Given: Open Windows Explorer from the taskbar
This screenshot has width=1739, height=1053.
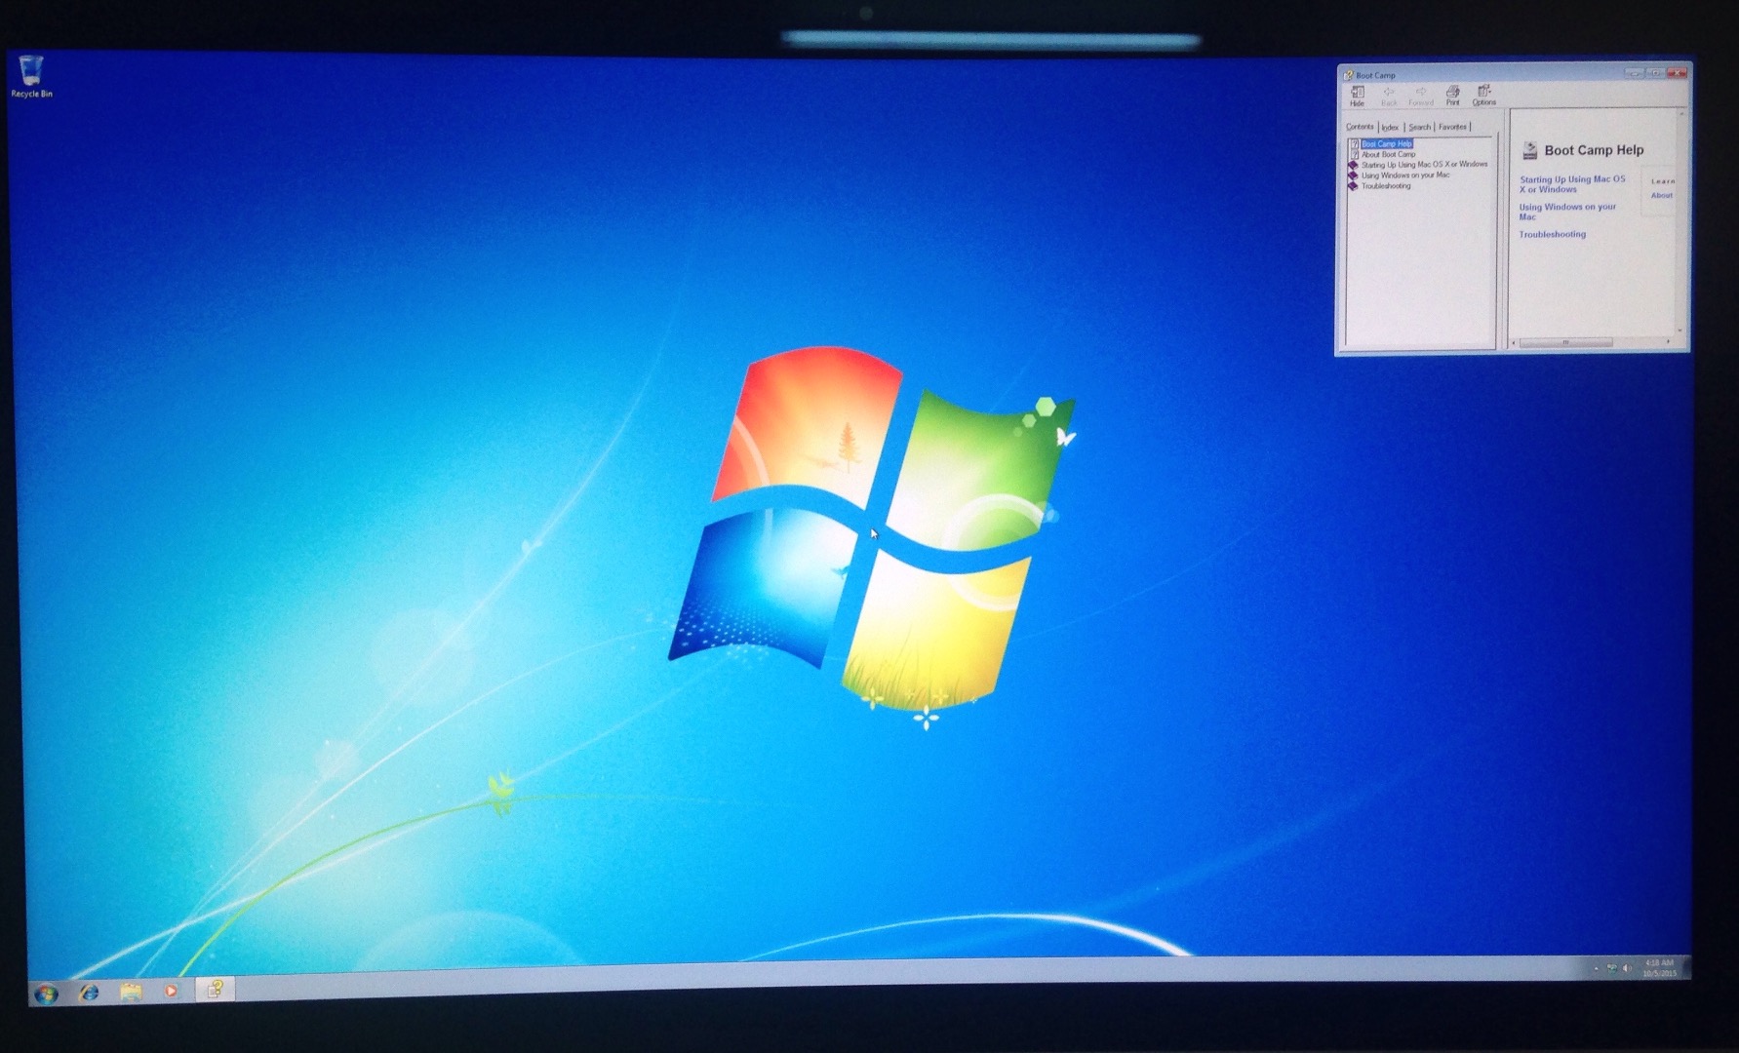Looking at the screenshot, I should (x=131, y=992).
